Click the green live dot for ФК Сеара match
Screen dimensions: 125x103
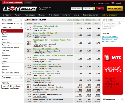[x=25, y=51]
